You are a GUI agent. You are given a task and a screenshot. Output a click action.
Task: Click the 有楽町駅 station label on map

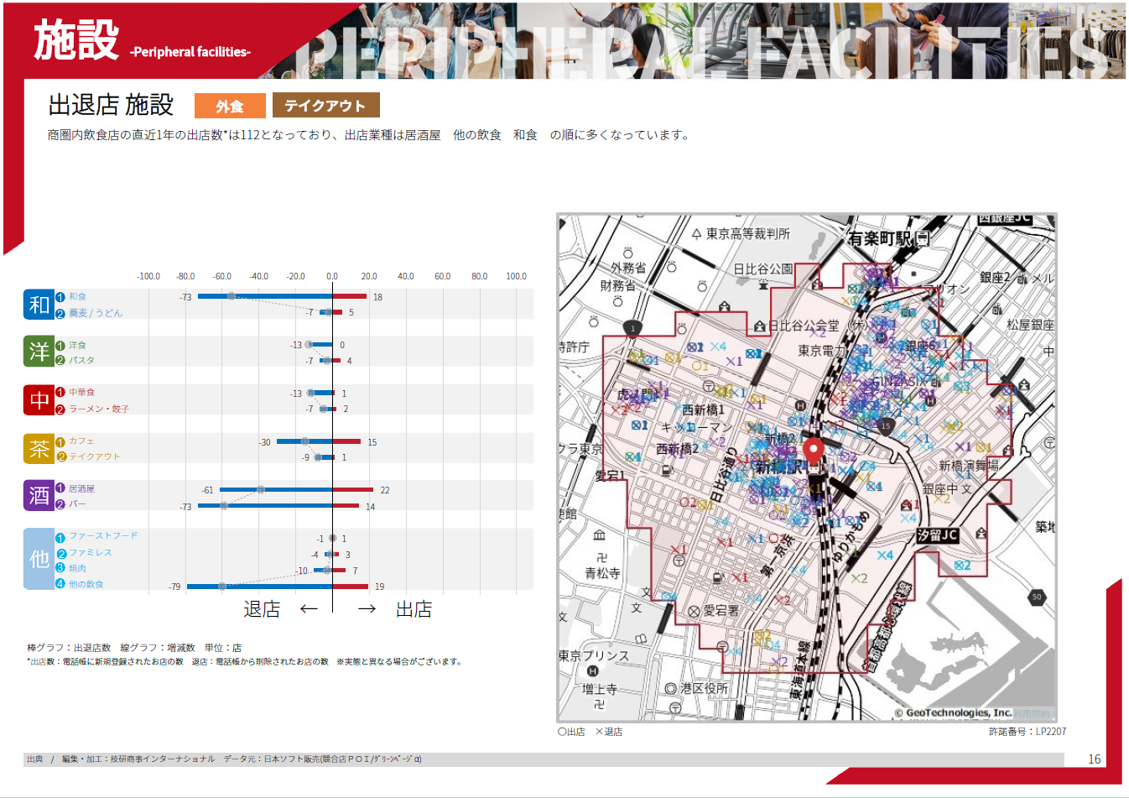pos(879,239)
